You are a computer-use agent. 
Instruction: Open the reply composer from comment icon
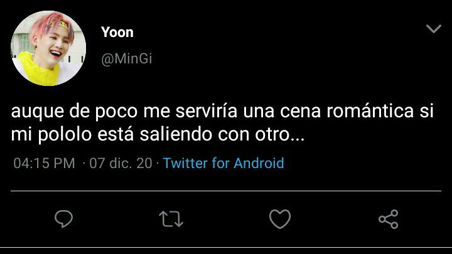click(63, 219)
